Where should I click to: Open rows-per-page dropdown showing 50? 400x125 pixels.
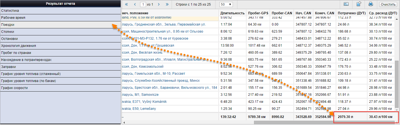(226, 4)
